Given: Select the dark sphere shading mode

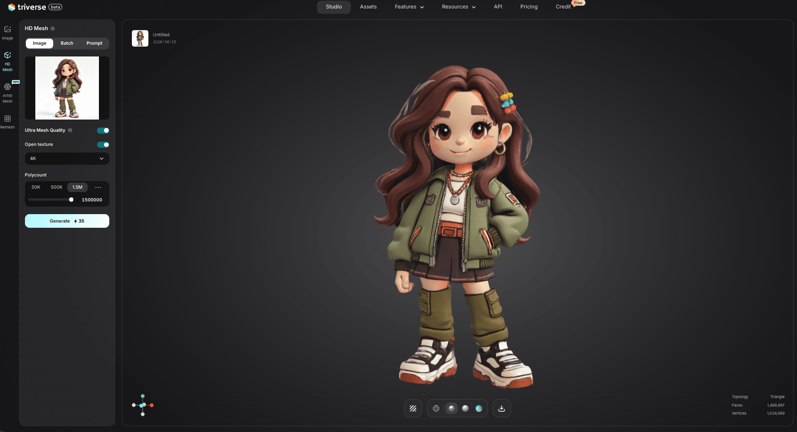Looking at the screenshot, I should pyautogui.click(x=452, y=408).
